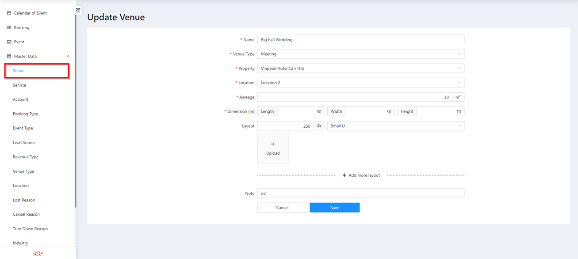Image resolution: width=578 pixels, height=259 pixels.
Task: Click the logo at sidebar bottom
Action: click(38, 253)
